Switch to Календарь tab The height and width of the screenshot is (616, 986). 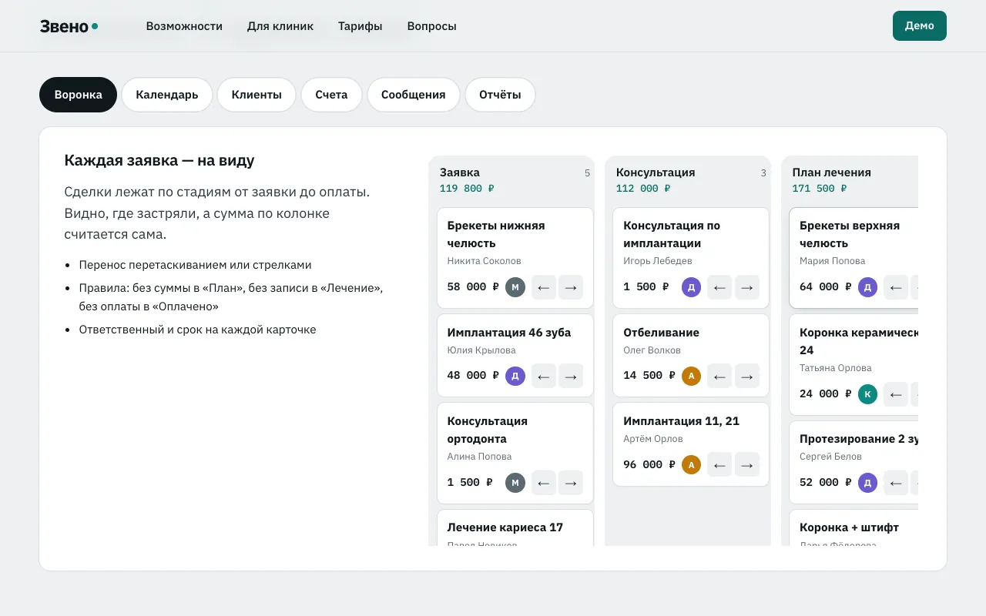[167, 95]
